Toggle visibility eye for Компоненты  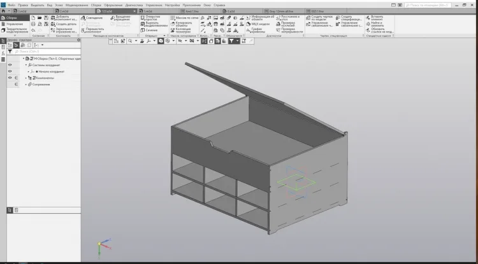pyautogui.click(x=10, y=78)
